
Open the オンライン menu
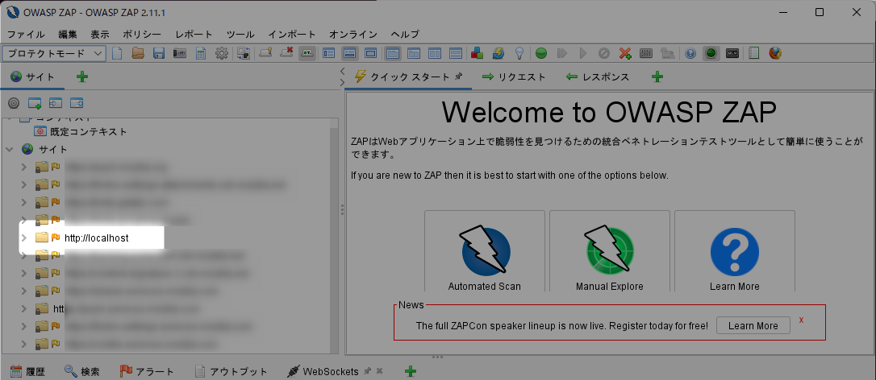point(353,34)
